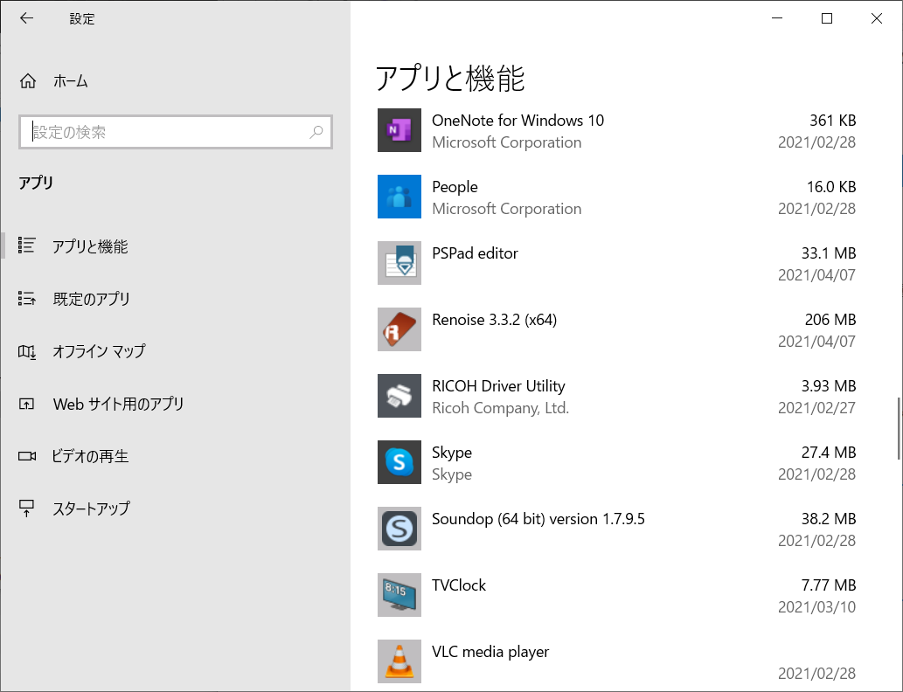Click the back arrow in Settings
Image resolution: width=903 pixels, height=692 pixels.
pos(26,18)
